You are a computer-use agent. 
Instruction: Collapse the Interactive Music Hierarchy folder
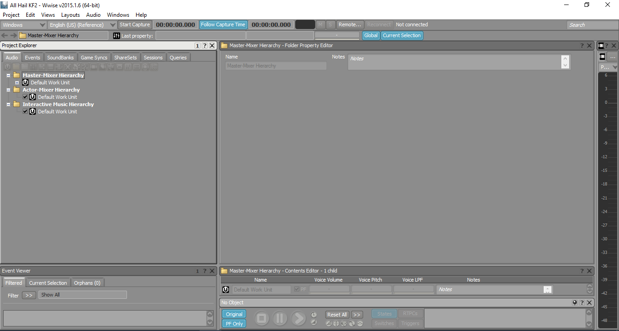8,104
